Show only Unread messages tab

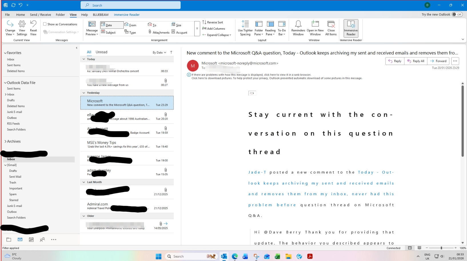(101, 52)
